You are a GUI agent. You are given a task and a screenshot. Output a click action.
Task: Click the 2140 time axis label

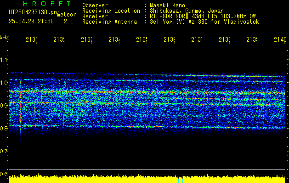tap(280, 40)
